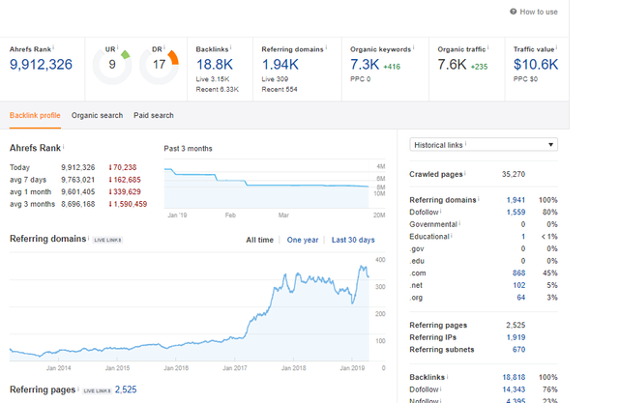Click info icon in Historical links dropdown

click(x=466, y=144)
